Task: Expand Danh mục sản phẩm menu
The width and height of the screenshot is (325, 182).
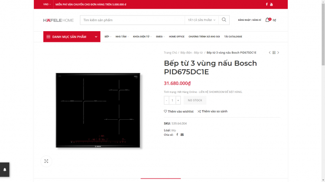Action: tap(71, 37)
